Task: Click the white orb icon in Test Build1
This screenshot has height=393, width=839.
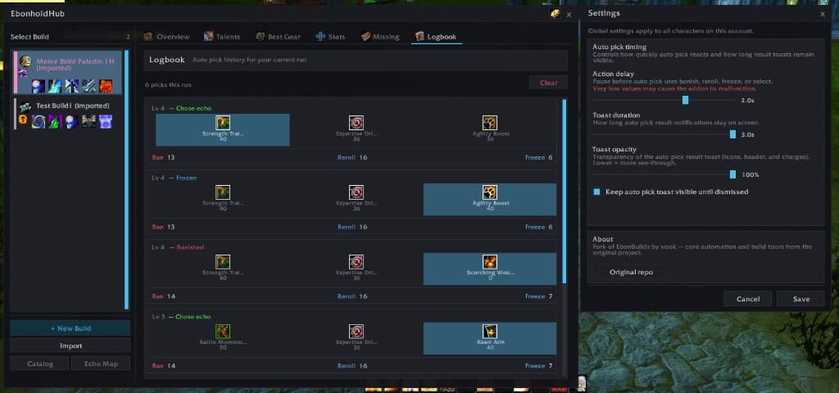Action: (72, 122)
